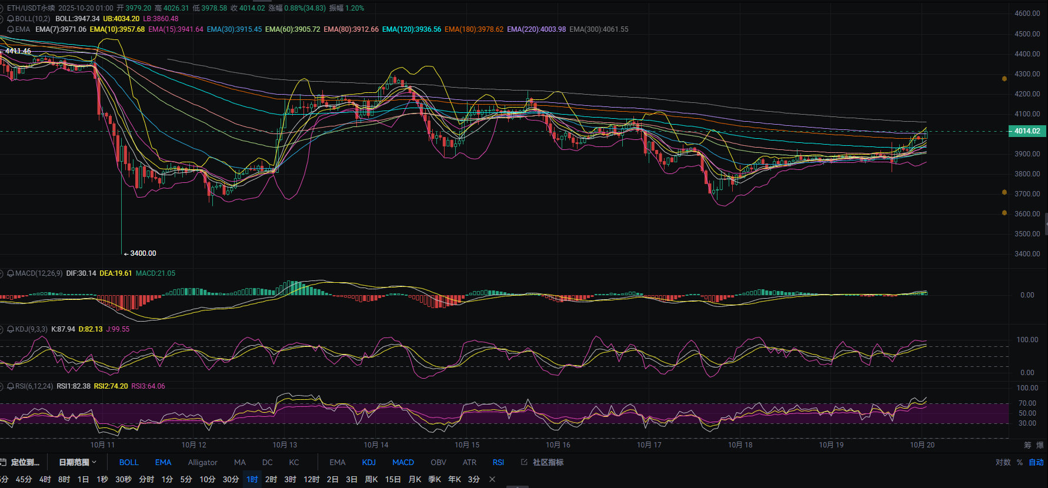The image size is (1048, 488).
Task: Click the alert bell next to EMA
Action: click(x=11, y=29)
